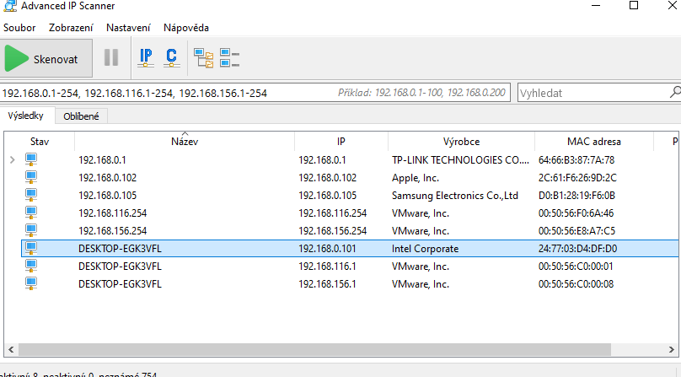Click the horizontal scrollbar thumb
This screenshot has height=377, width=681.
(x=314, y=349)
